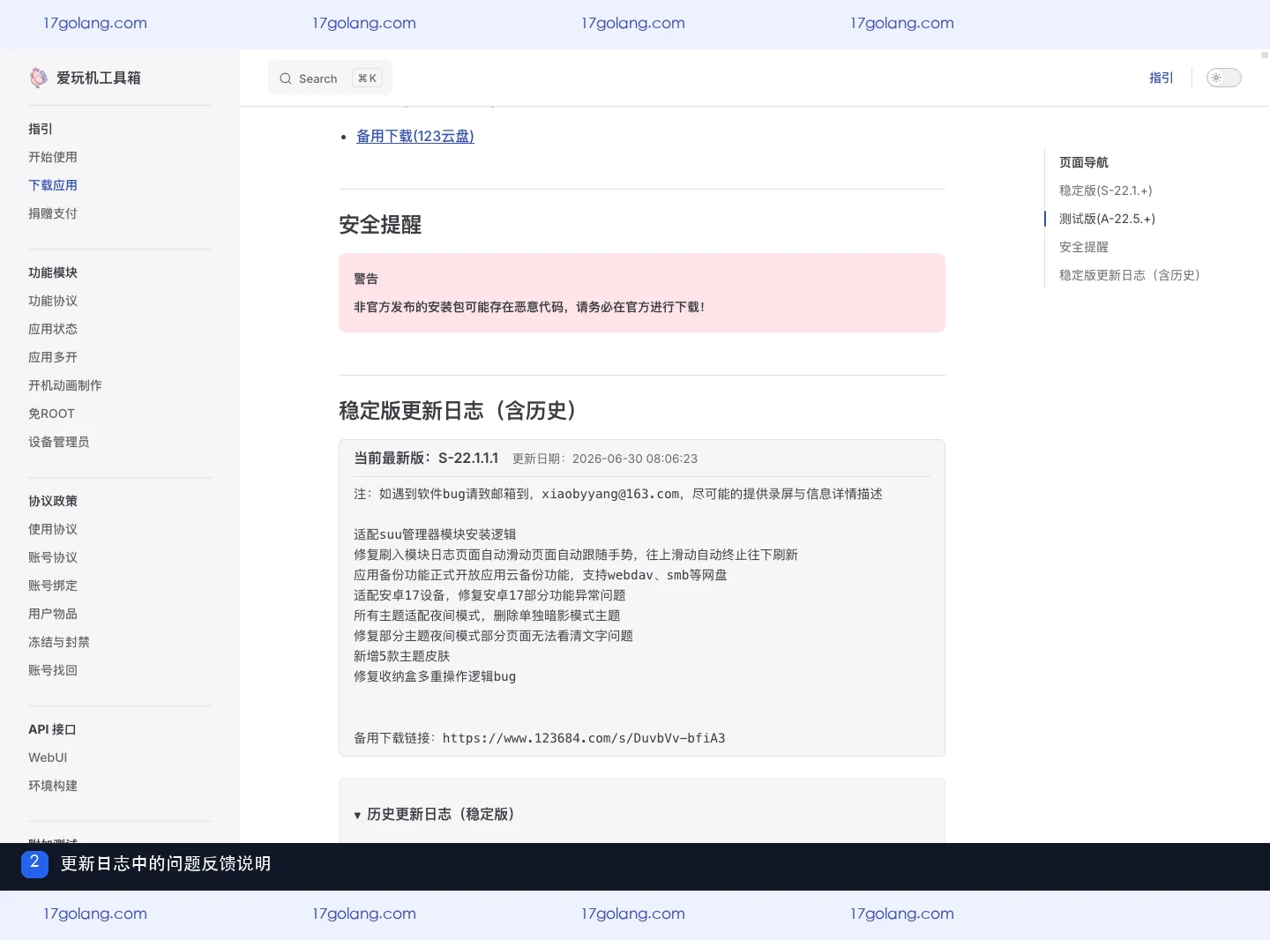The image size is (1270, 940).
Task: Jump to 稳定版(S-22.1.+) in page navigation
Action: [x=1105, y=190]
